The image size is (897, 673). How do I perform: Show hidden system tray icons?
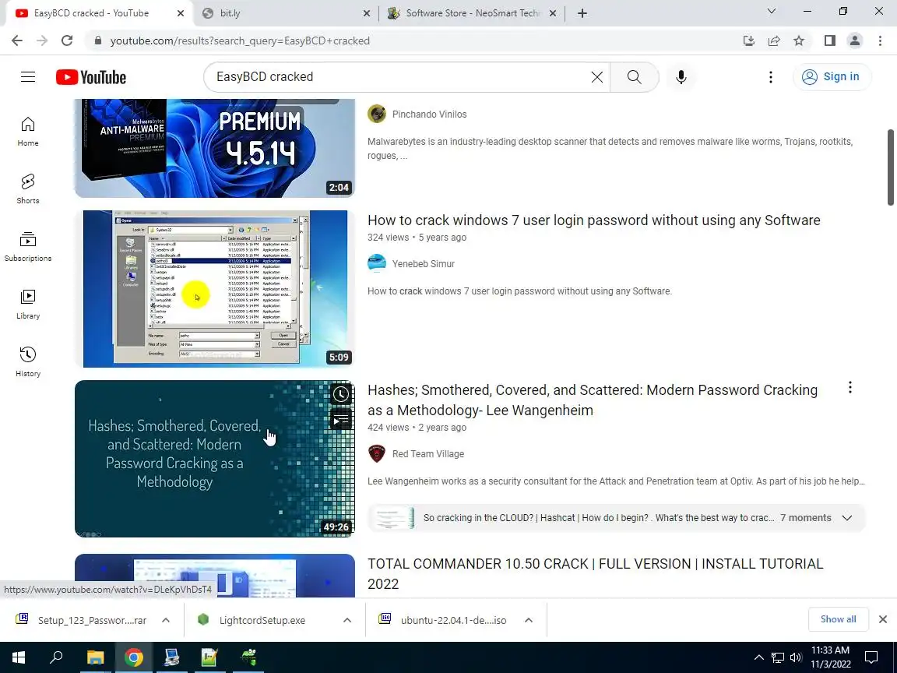click(x=758, y=657)
